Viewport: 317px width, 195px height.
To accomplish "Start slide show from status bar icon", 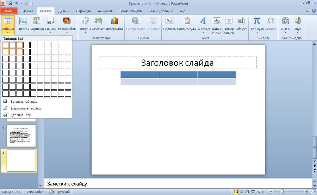I will tap(253, 191).
